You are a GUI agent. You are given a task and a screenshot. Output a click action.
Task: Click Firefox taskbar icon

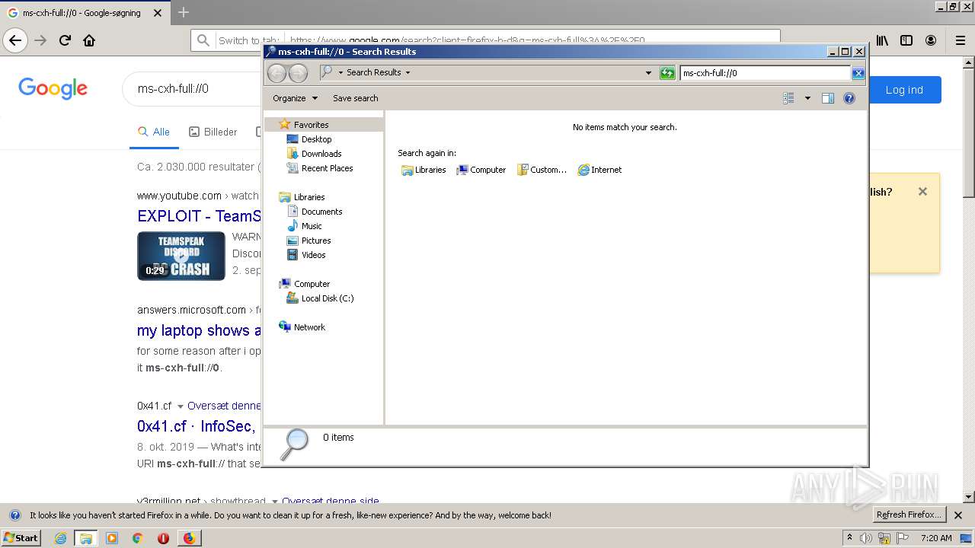[189, 538]
